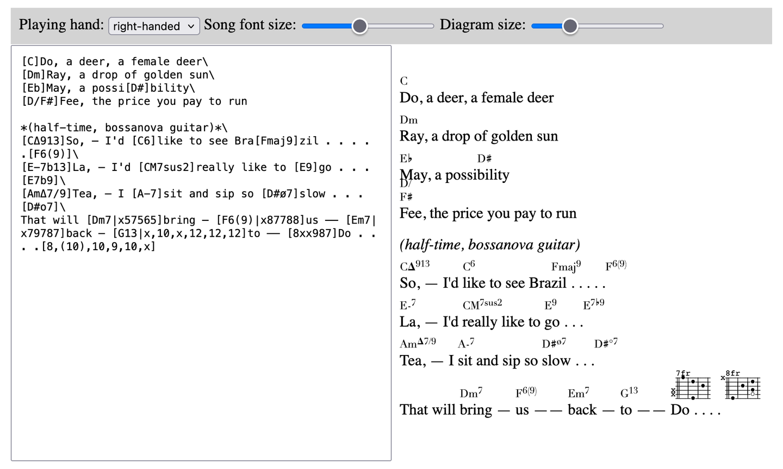Click the chord diagram labeled 8fr

(x=744, y=385)
